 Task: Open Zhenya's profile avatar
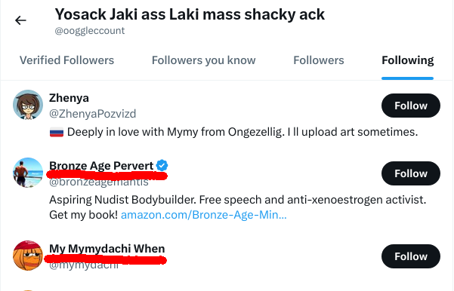pos(28,105)
